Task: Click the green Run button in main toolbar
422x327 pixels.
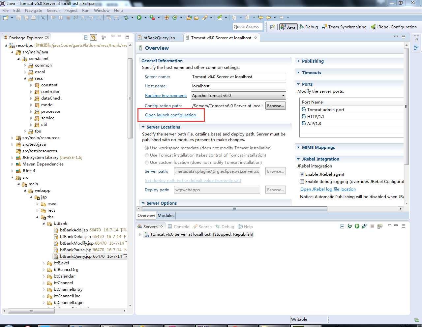Action: point(139,17)
